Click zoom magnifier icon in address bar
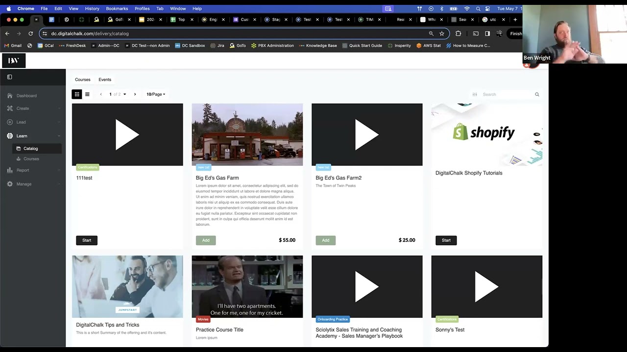627x352 pixels. coord(431,34)
